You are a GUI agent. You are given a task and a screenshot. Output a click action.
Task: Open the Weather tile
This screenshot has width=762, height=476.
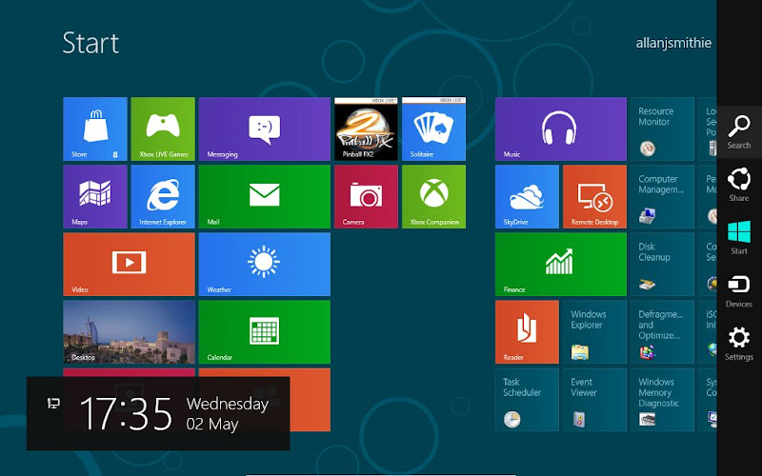tap(265, 265)
